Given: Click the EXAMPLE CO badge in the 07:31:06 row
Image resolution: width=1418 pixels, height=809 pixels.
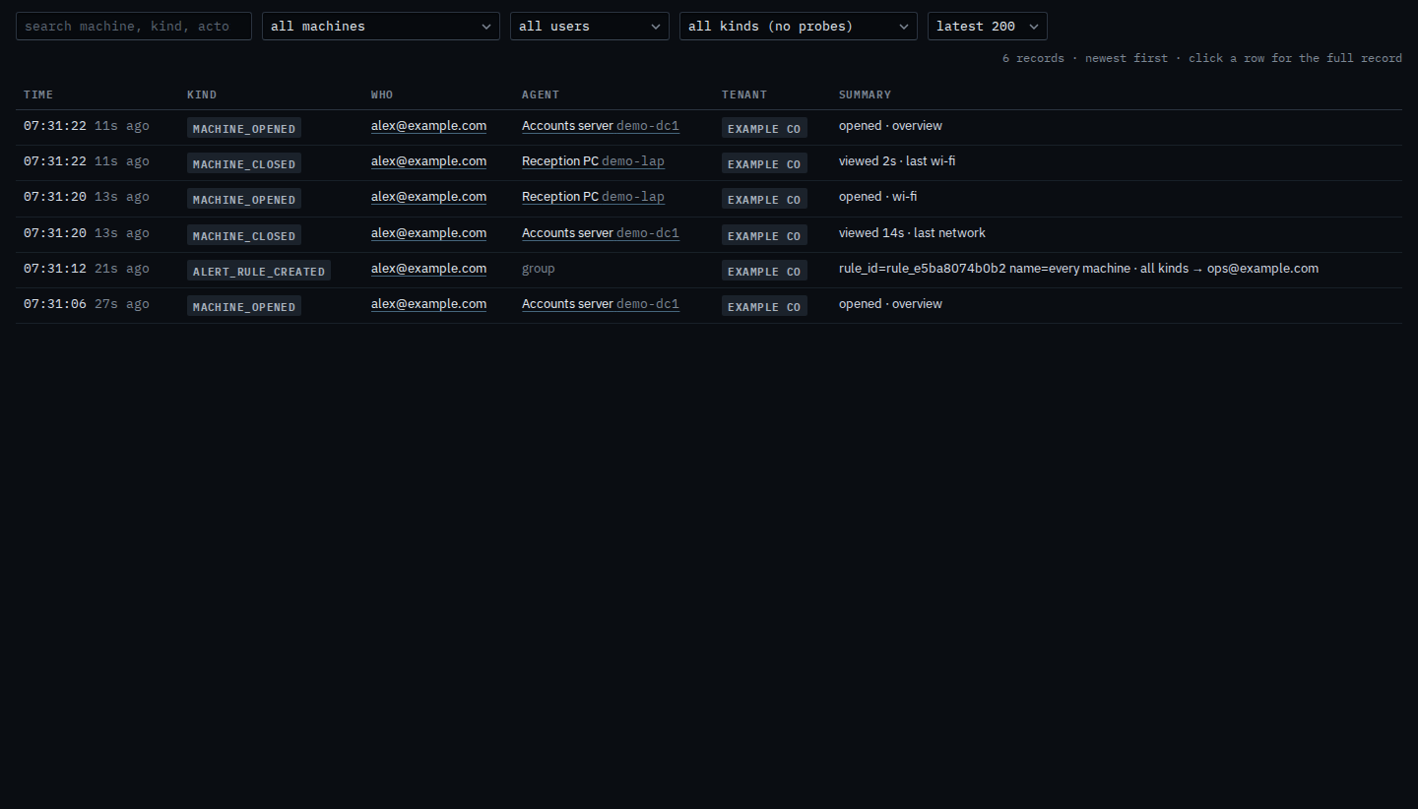Looking at the screenshot, I should pyautogui.click(x=764, y=306).
